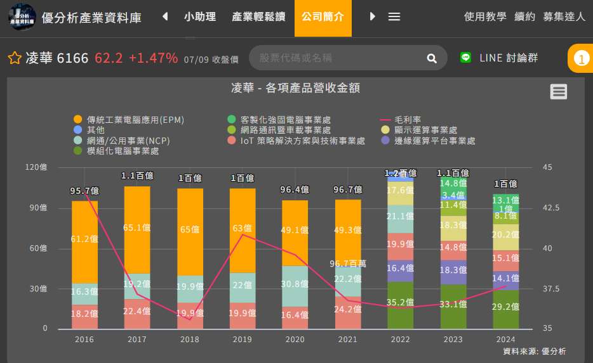
Task: Click the 2024 red 15.1億 bar segment
Action: [x=505, y=261]
